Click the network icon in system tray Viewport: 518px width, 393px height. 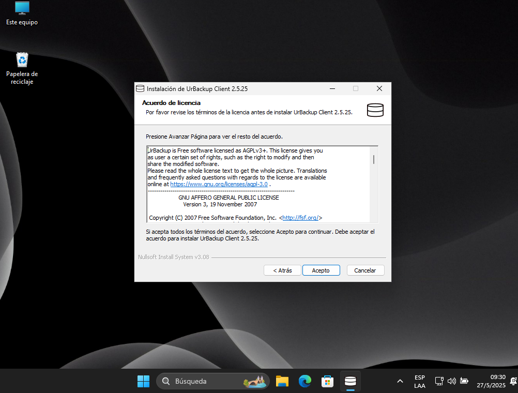(x=439, y=381)
